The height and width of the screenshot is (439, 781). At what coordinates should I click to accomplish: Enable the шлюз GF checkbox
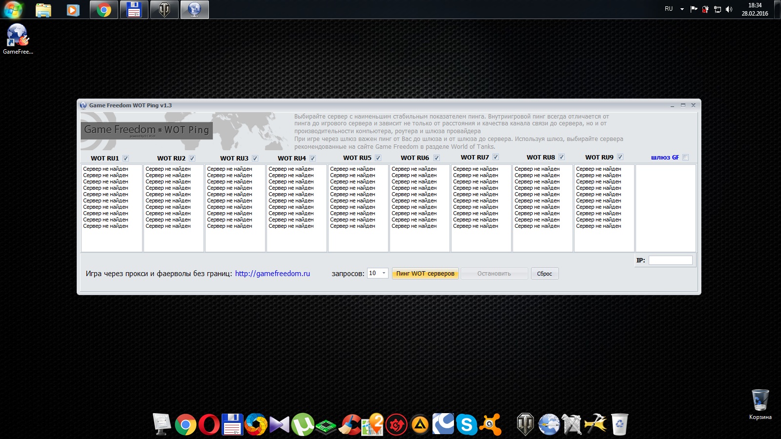[x=685, y=158]
